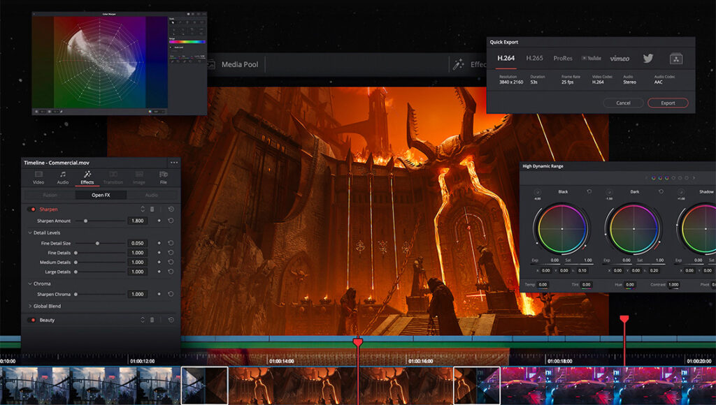Select third HDR zone bank dot
Screen dimensions: 716x405
point(666,178)
